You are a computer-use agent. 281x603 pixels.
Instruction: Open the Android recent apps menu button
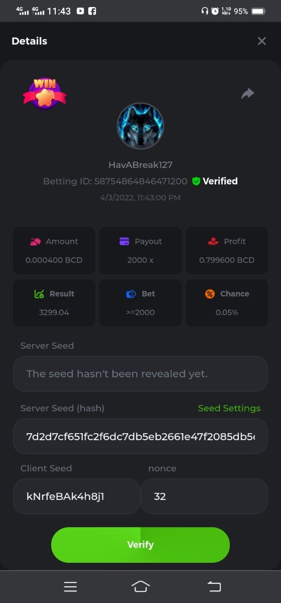coord(70,586)
